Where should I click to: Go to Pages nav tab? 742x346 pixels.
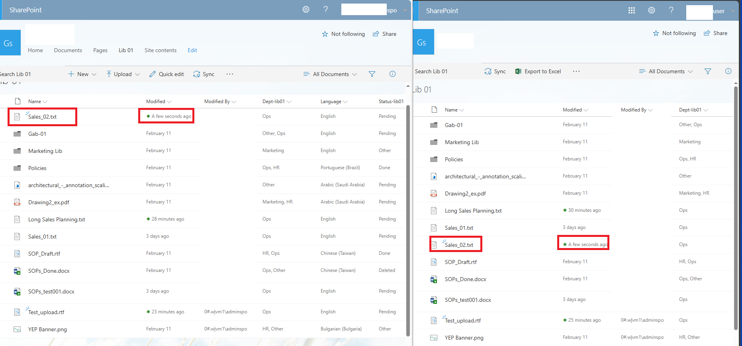[x=100, y=50]
